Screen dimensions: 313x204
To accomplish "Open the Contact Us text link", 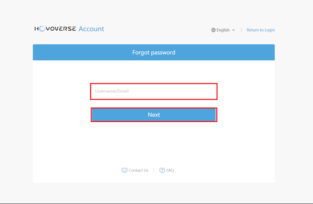I will coord(138,170).
